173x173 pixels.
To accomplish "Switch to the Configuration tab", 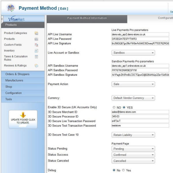I will click(165, 18).
